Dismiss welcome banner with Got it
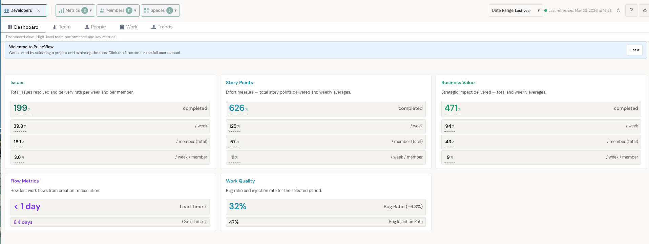The width and height of the screenshot is (649, 244). [x=634, y=50]
